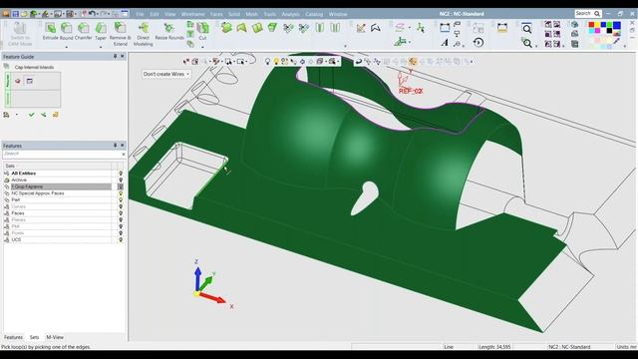Open the "Don't create Wires" dropdown

[x=166, y=74]
